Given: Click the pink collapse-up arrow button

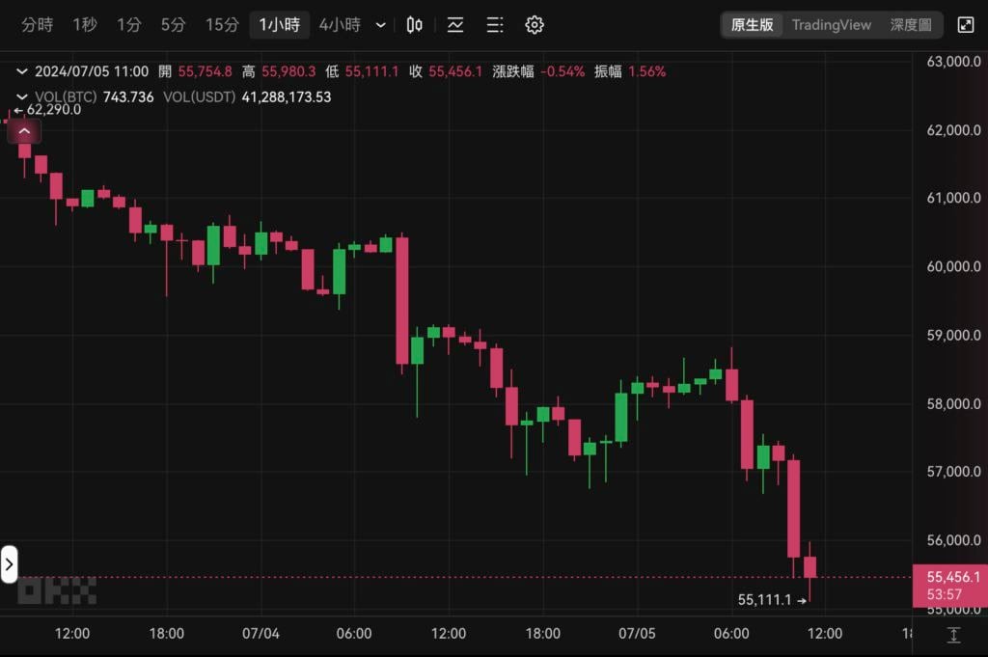Looking at the screenshot, I should [24, 131].
